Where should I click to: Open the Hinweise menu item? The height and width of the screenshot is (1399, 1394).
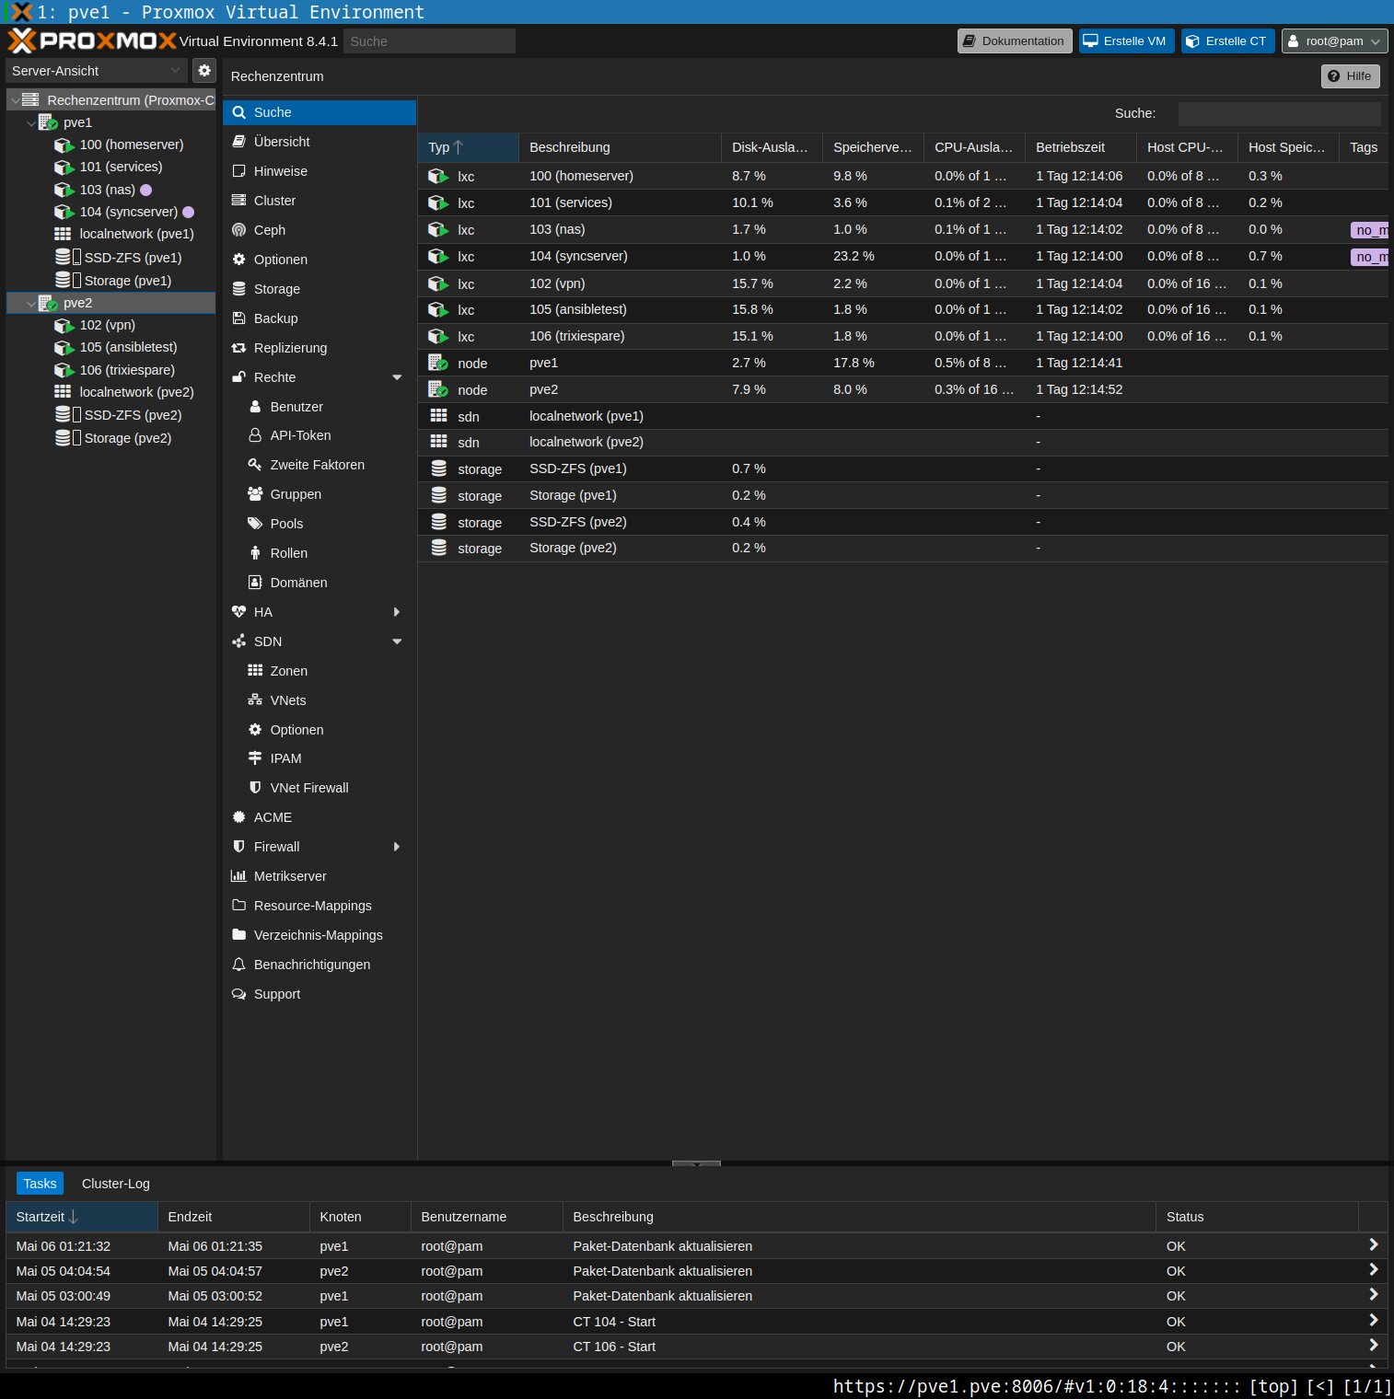click(319, 171)
